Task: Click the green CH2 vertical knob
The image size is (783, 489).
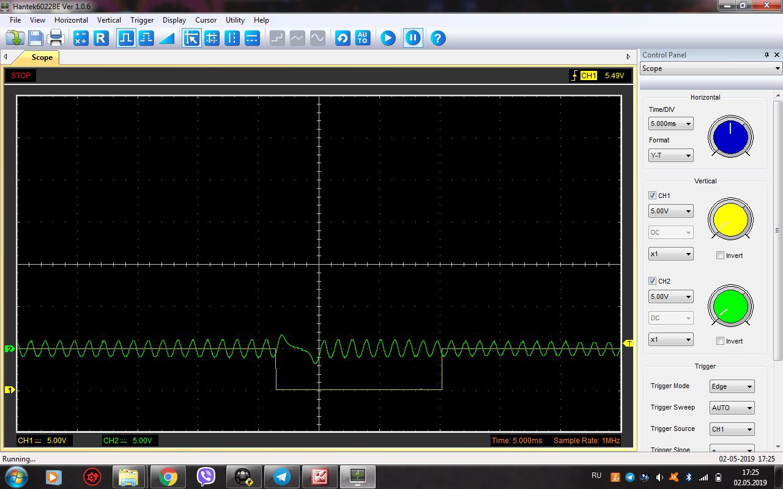Action: point(730,306)
